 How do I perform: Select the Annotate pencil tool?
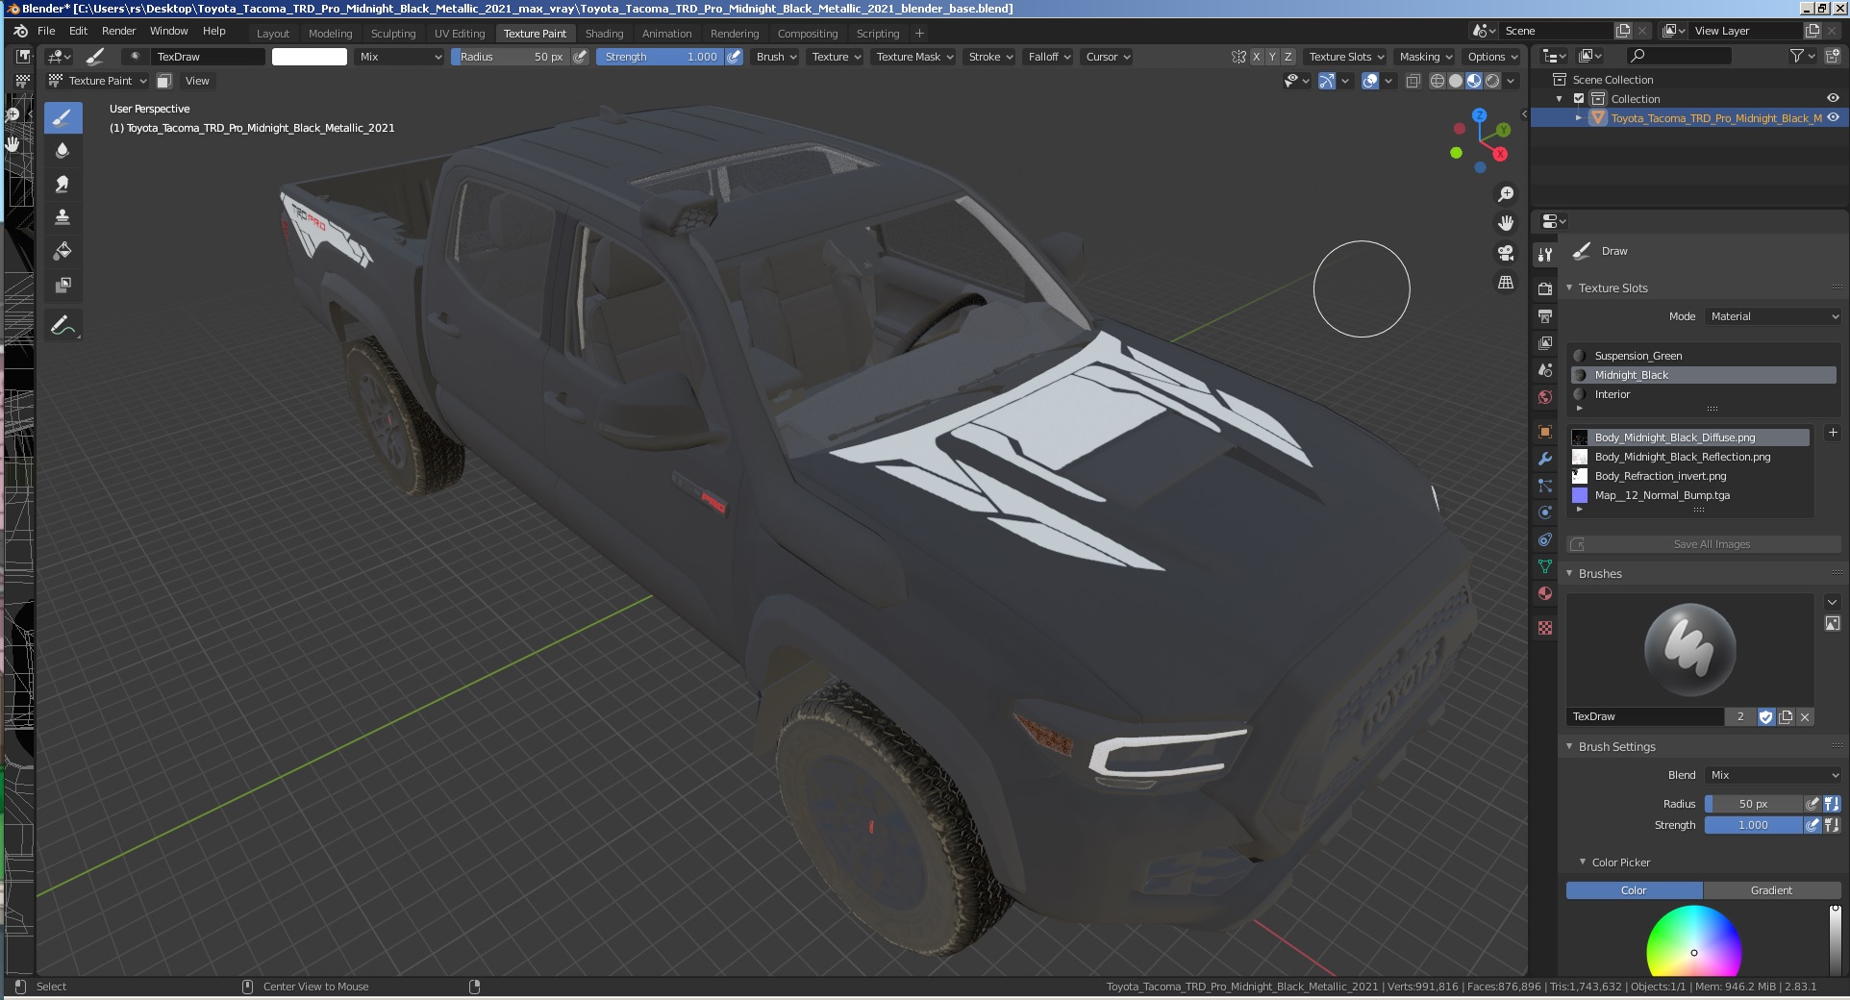62,326
